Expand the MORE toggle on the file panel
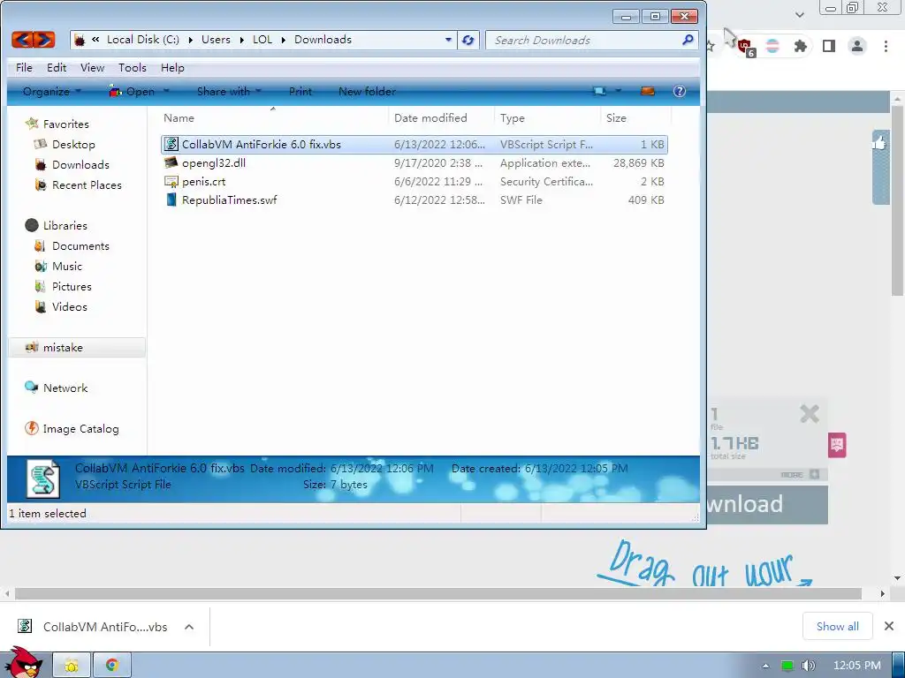 point(799,474)
